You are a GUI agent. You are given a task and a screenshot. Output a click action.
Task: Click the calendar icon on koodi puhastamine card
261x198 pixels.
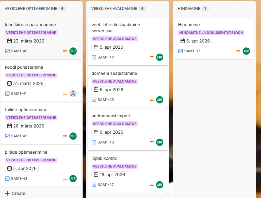[x=10, y=83]
